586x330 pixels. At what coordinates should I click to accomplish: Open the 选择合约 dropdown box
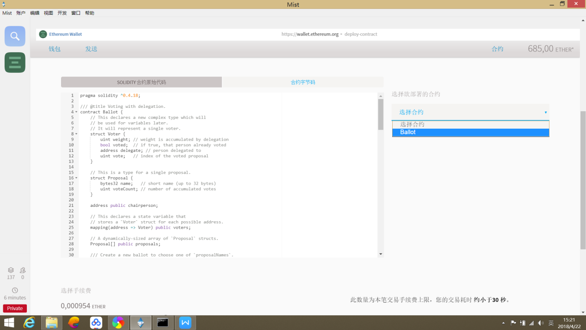(x=470, y=112)
